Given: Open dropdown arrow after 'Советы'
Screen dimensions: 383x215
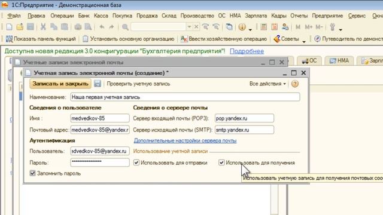Looking at the screenshot, I should tap(304, 42).
